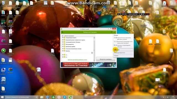Viewport: 177px width, 99px height.
Task: Click scan list scrollbar down arrow
Action: (x=94, y=61)
